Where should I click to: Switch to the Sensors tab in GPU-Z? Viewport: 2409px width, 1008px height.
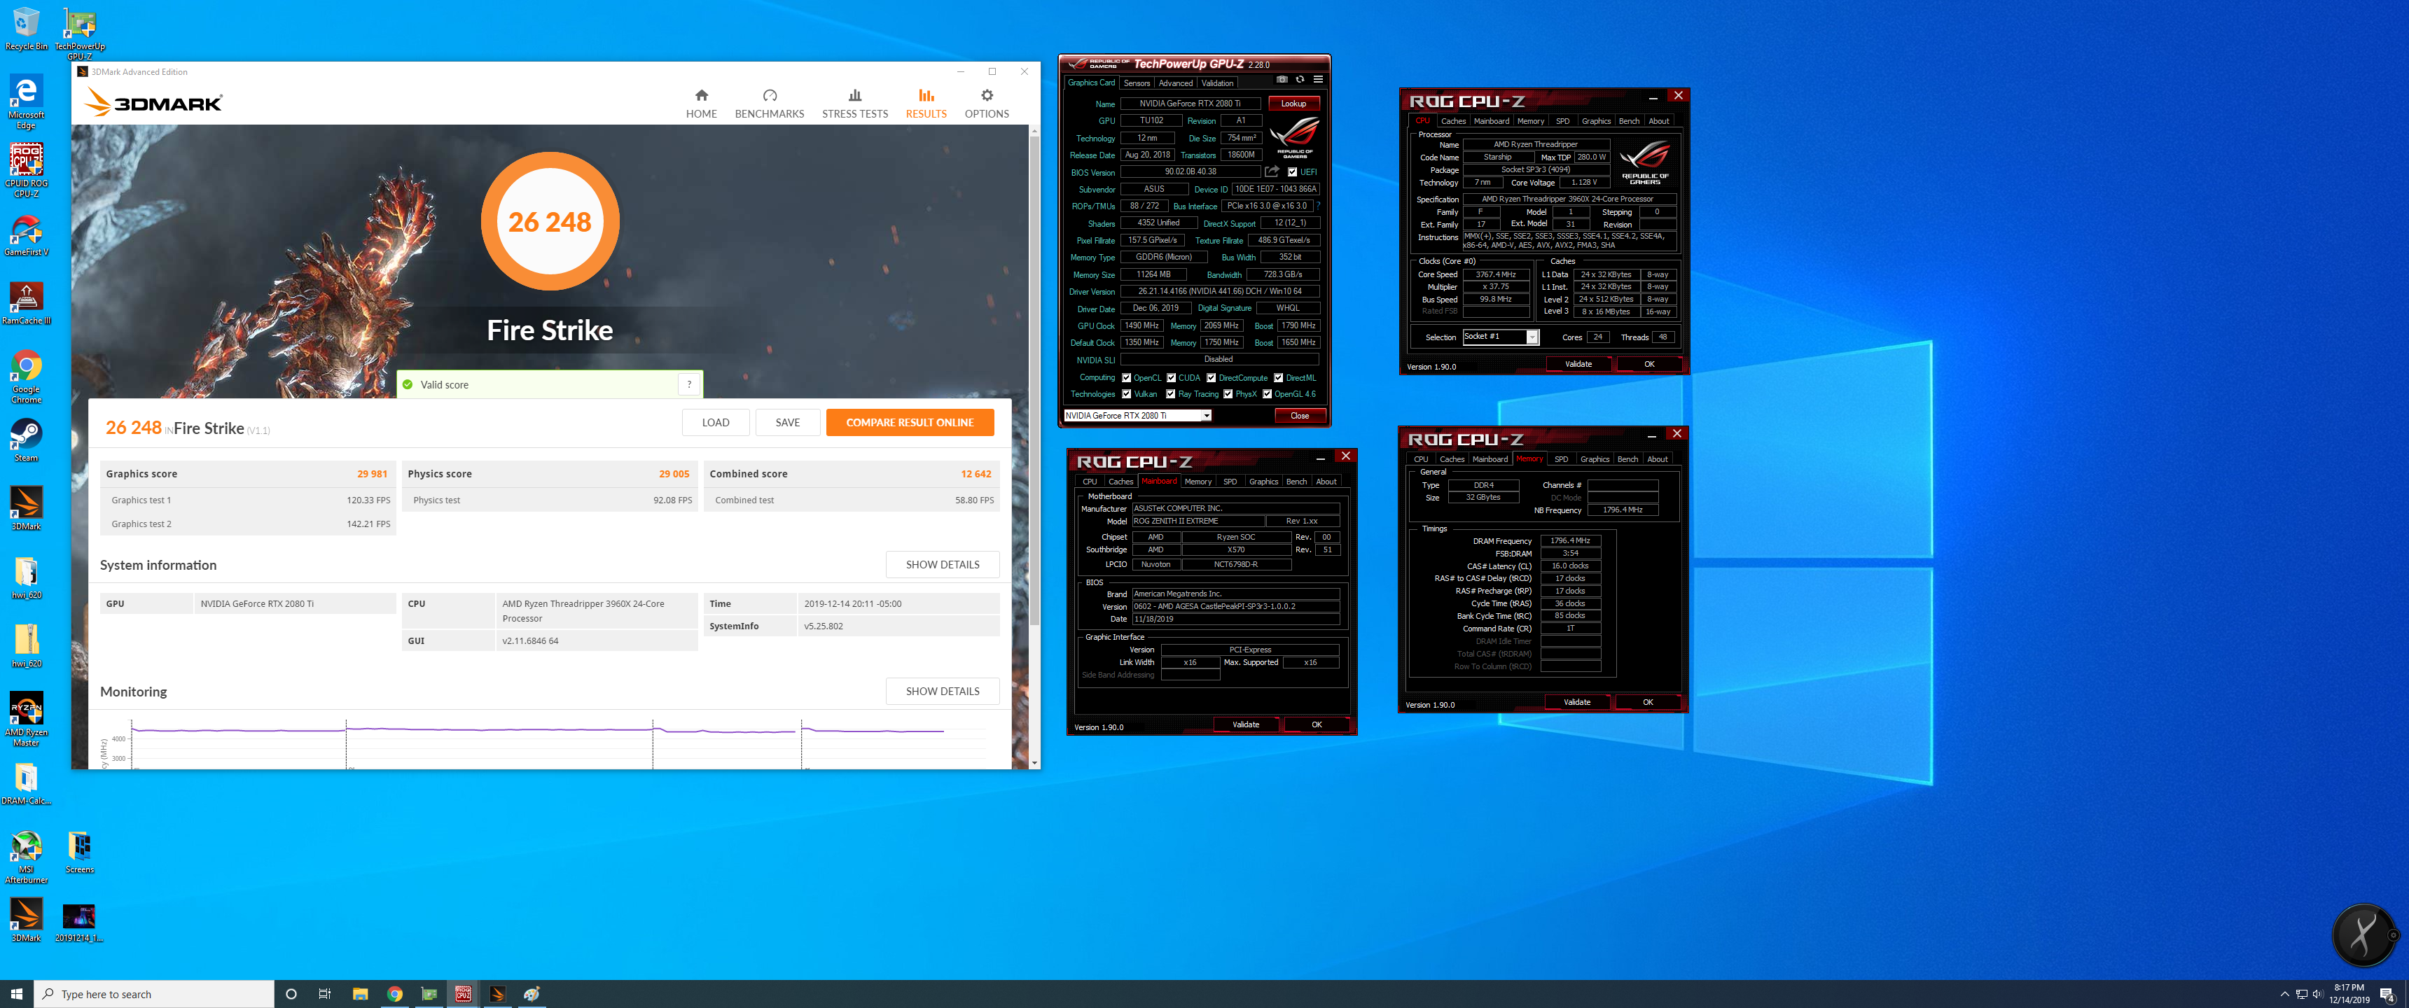click(x=1137, y=83)
